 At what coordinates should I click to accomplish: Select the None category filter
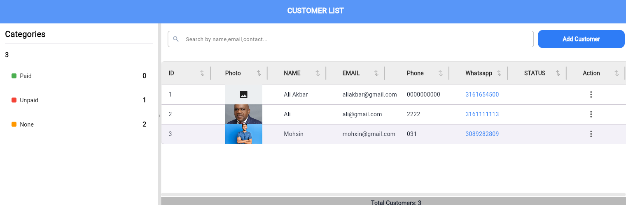27,124
